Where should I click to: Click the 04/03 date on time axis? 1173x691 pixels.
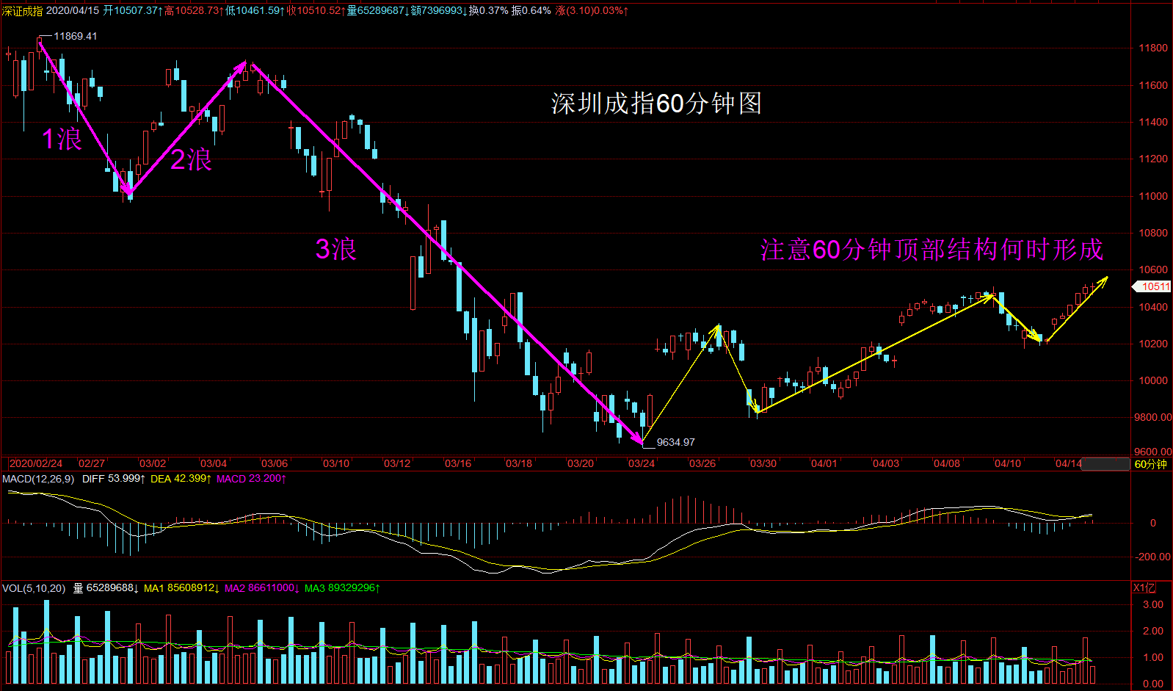point(886,463)
